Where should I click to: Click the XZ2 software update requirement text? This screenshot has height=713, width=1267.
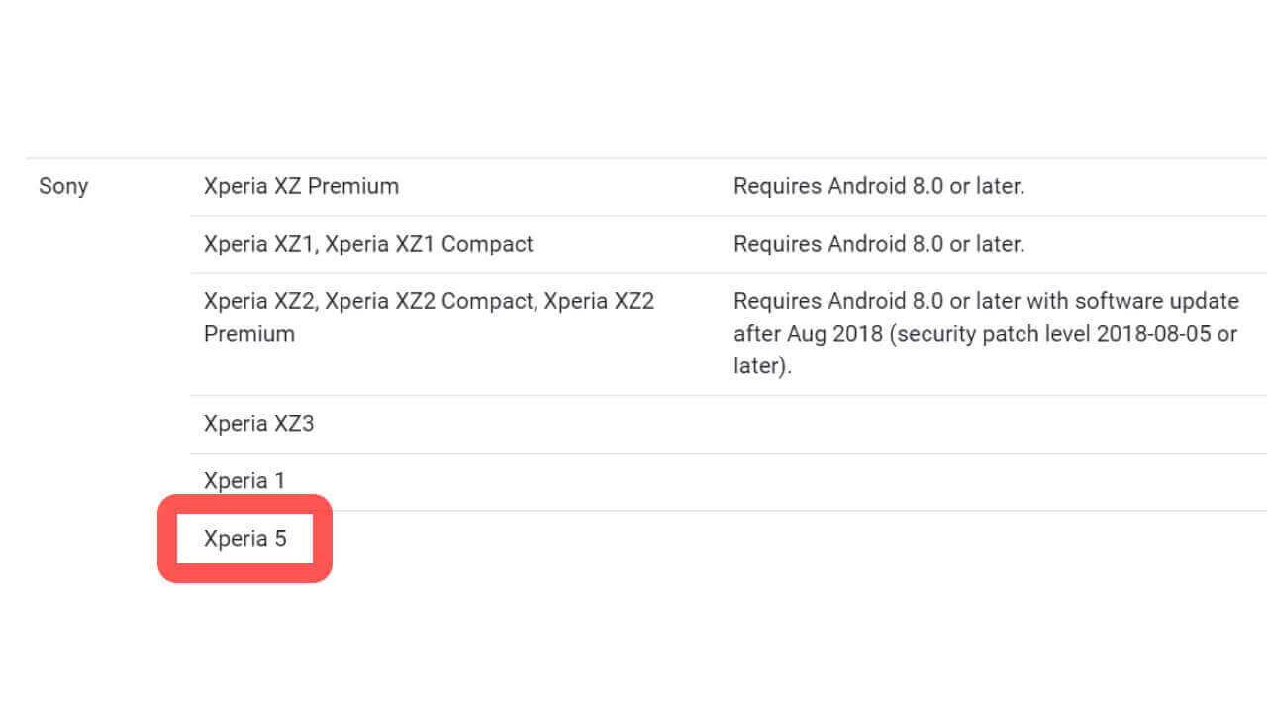(x=985, y=301)
